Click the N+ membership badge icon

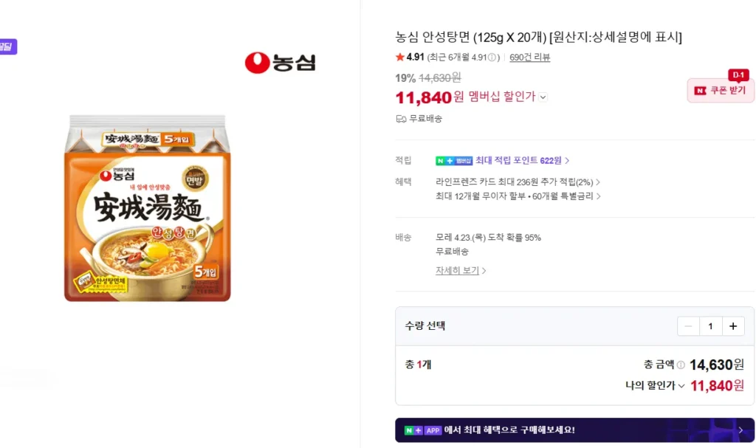click(454, 161)
